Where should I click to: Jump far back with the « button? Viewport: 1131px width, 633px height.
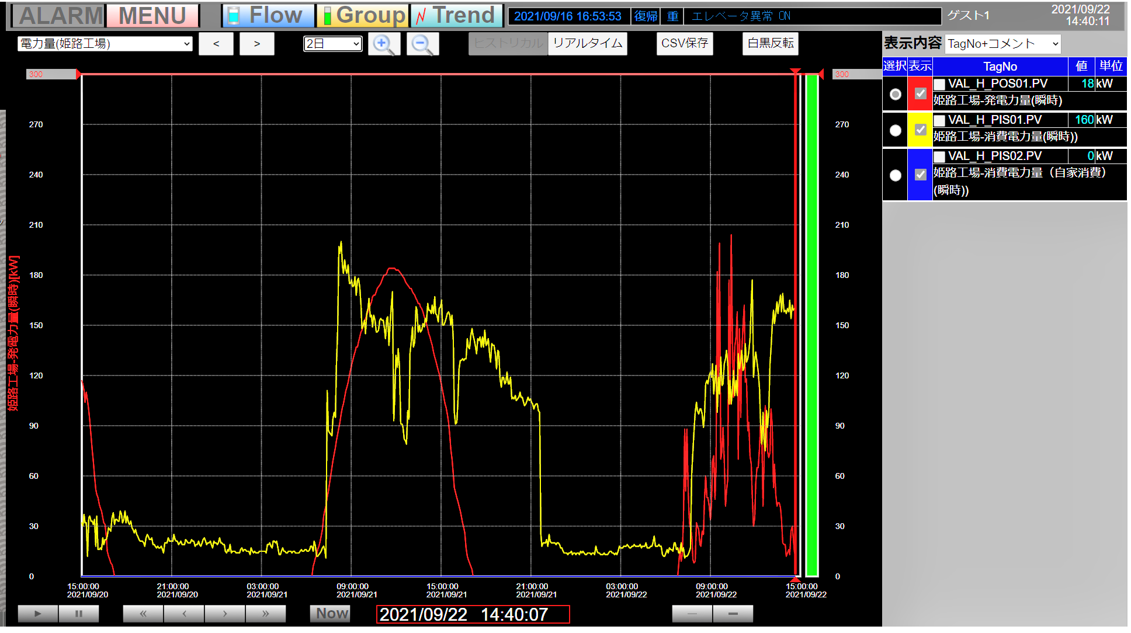coord(143,614)
